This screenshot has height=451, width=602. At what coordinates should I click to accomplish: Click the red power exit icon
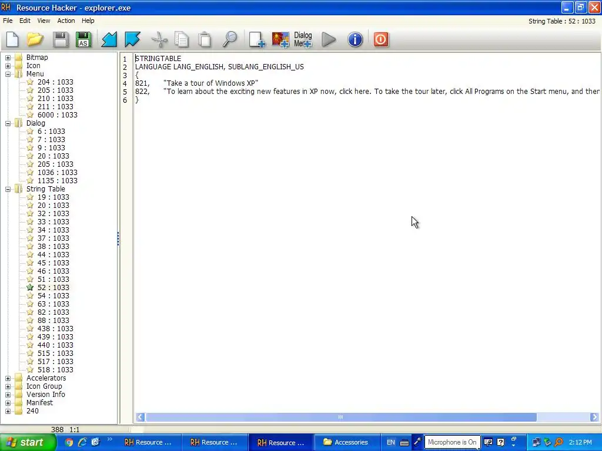(x=381, y=39)
